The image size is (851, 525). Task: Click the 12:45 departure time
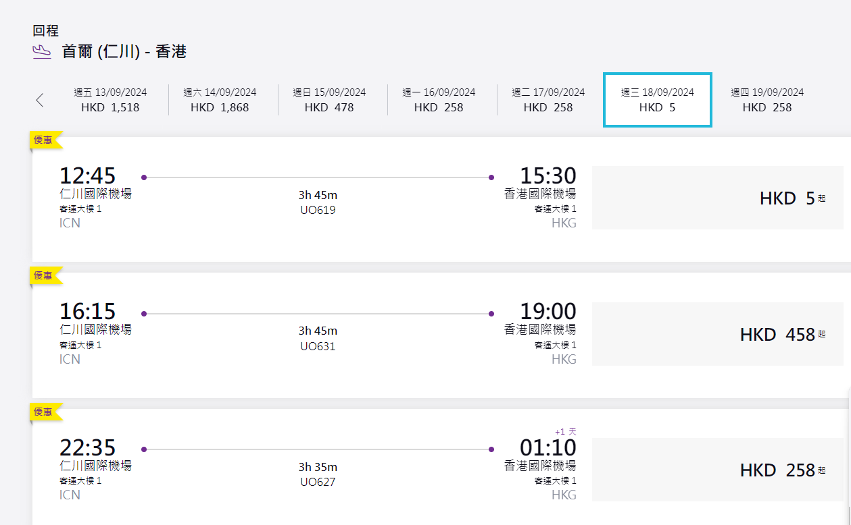tap(87, 176)
